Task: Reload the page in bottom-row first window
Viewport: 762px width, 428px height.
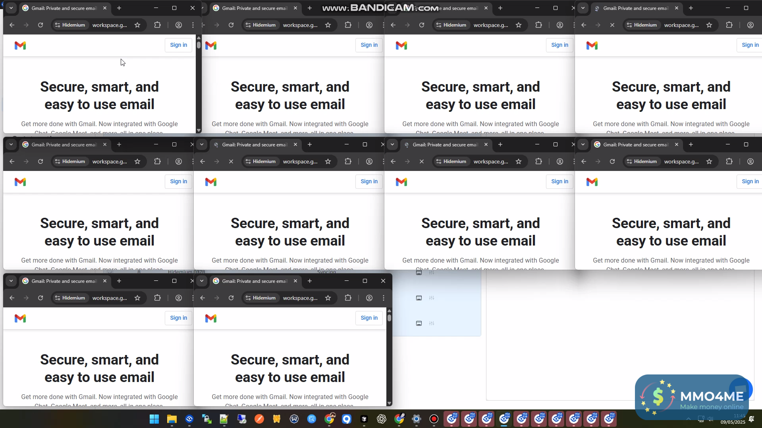Action: tap(41, 298)
